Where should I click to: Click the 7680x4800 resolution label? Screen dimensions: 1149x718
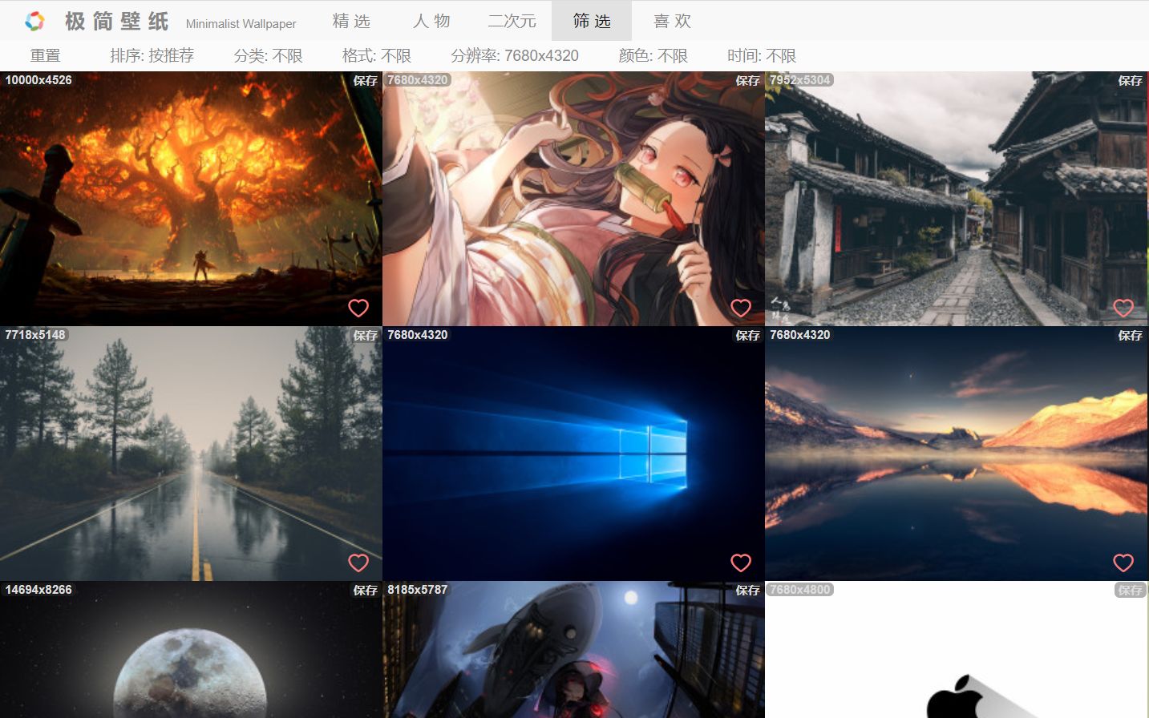pyautogui.click(x=800, y=590)
